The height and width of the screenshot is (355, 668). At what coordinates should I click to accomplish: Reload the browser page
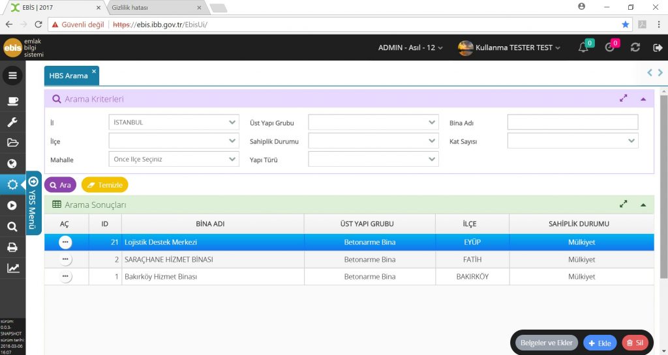click(38, 24)
